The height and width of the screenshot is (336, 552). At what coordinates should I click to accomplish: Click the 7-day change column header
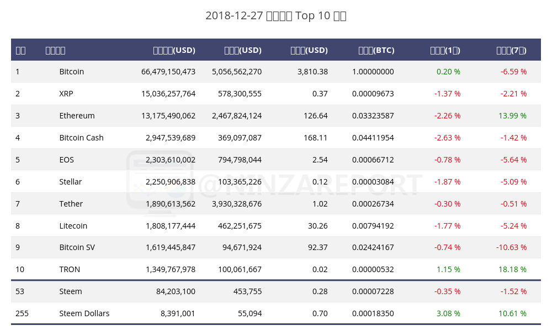click(x=512, y=50)
